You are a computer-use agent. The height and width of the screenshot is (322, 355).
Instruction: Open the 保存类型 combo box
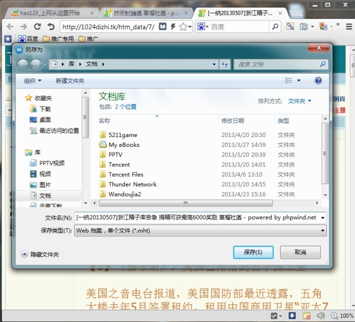200,231
